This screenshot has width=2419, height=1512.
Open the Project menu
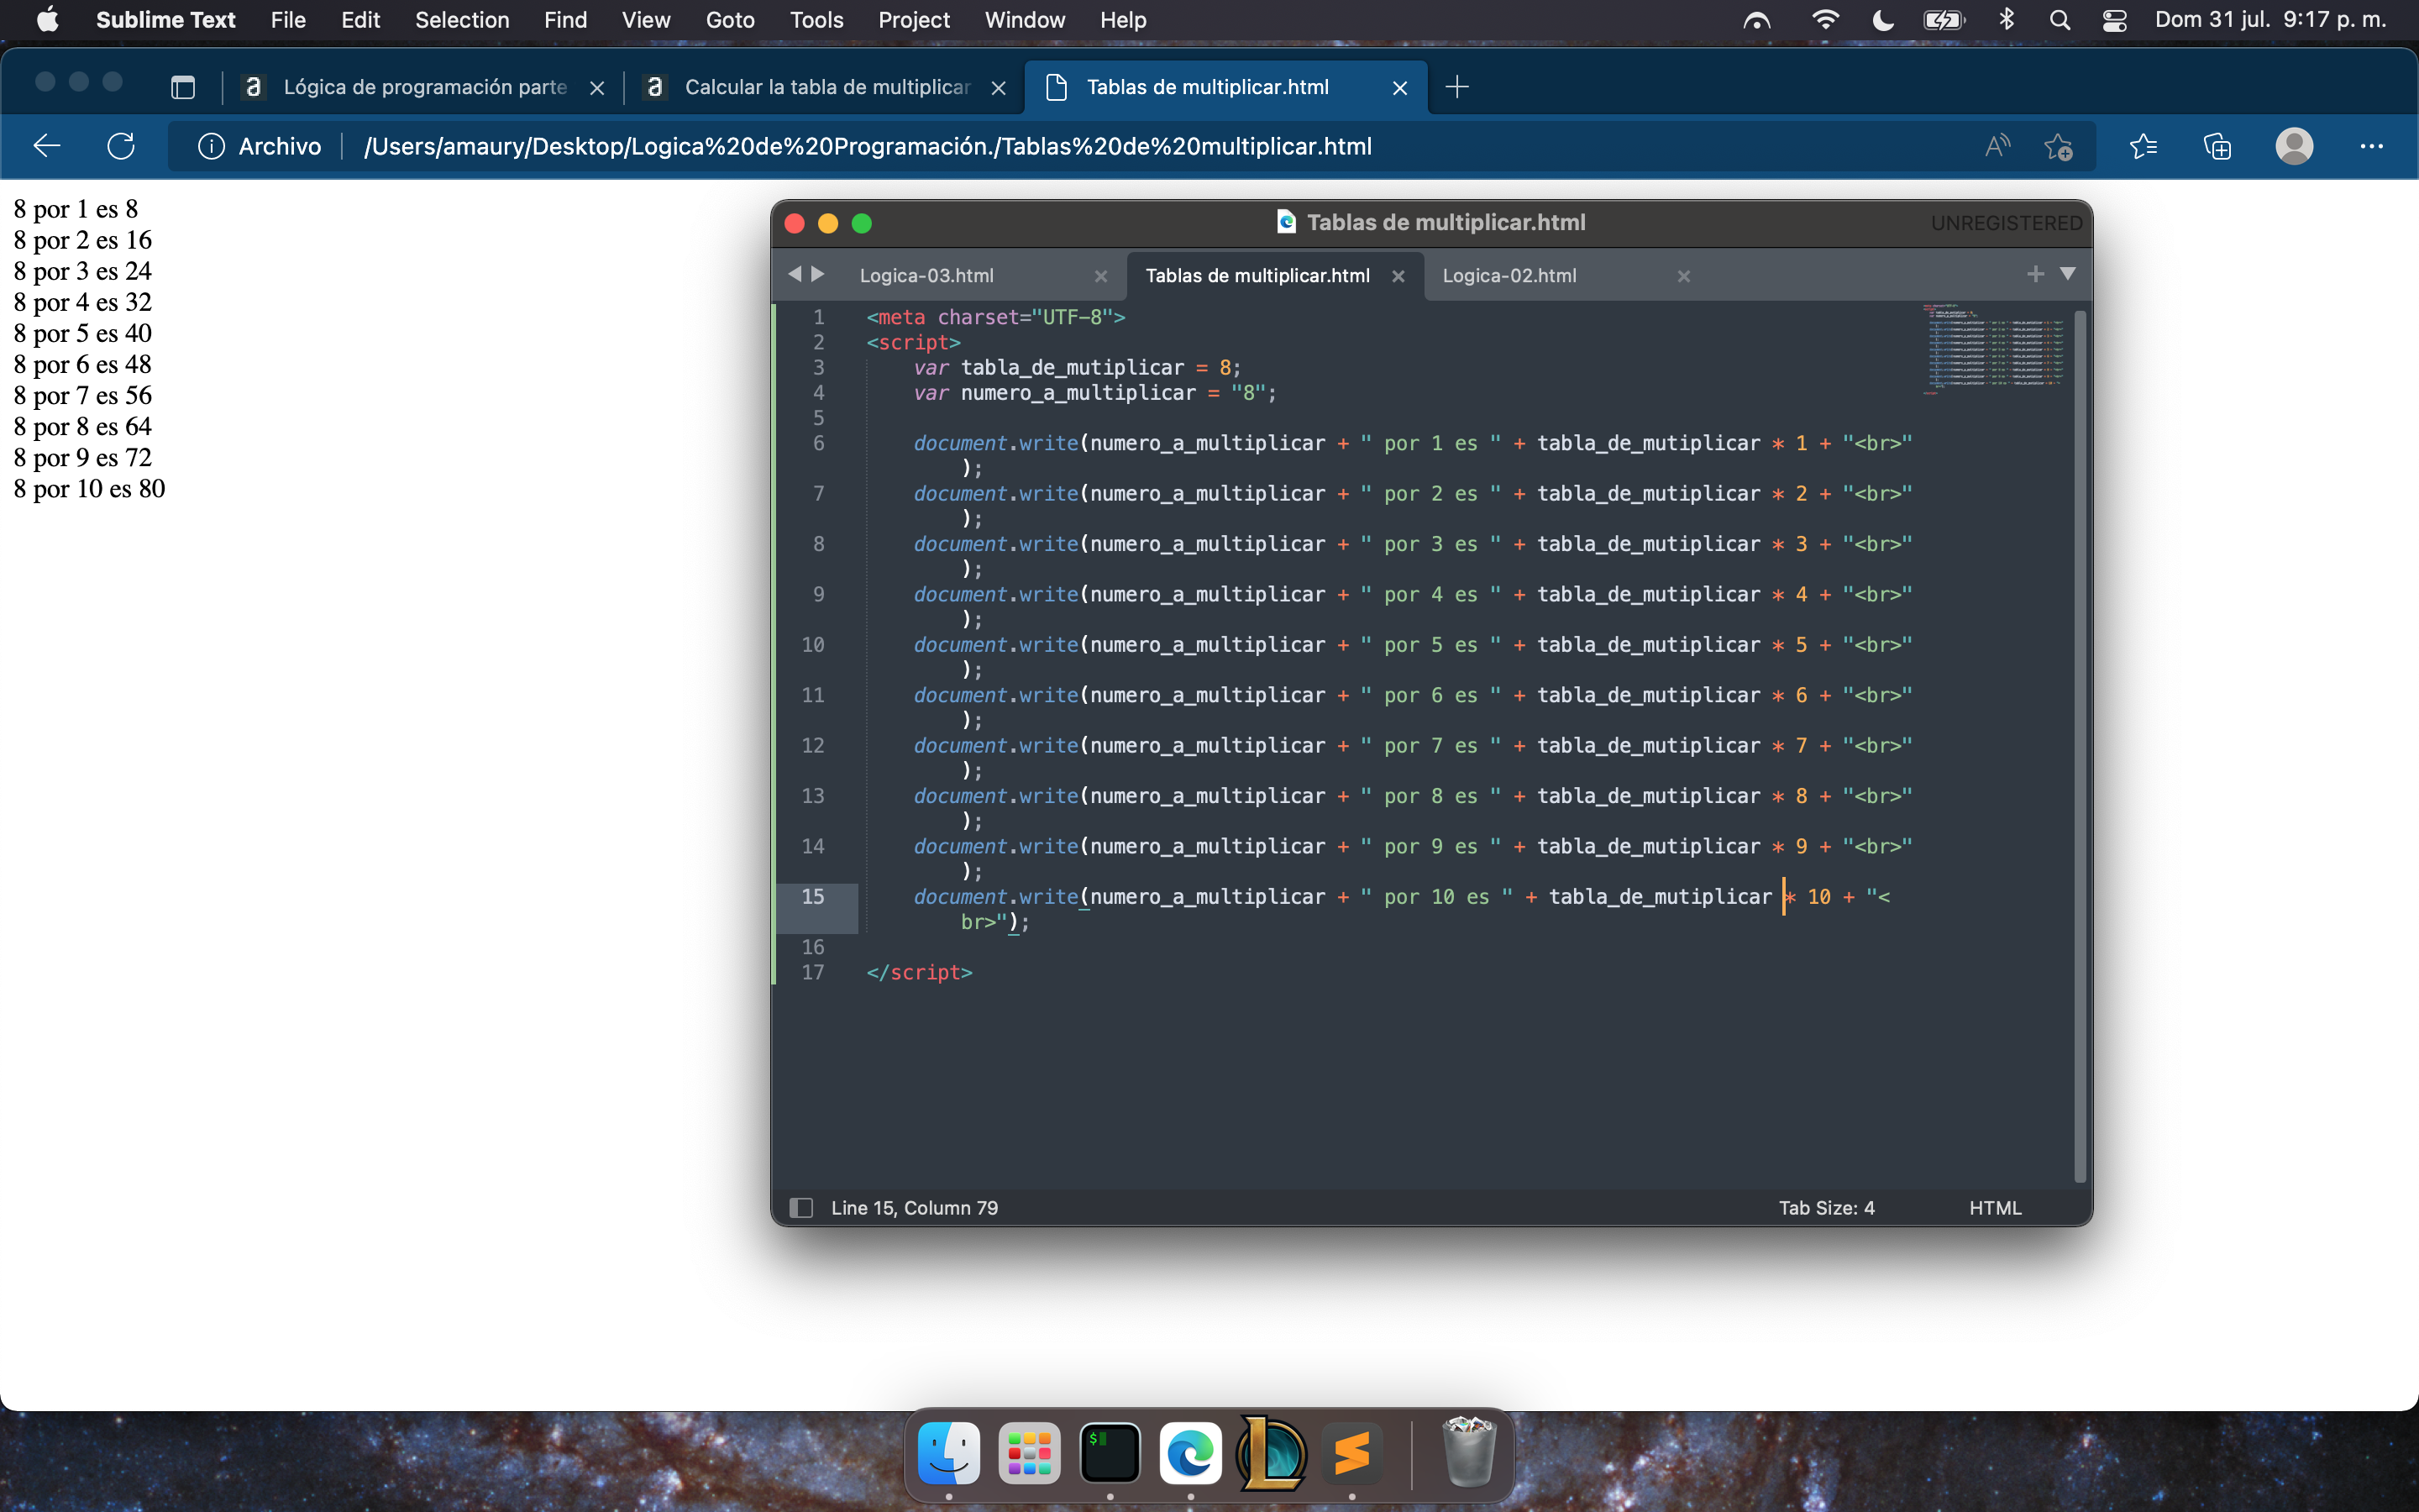914,20
